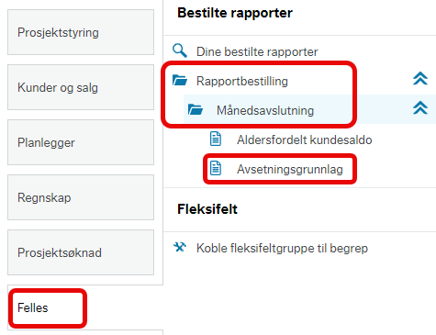This screenshot has width=436, height=335.
Task: Collapse Månedsavslutning using its double chevron
Action: tap(420, 107)
